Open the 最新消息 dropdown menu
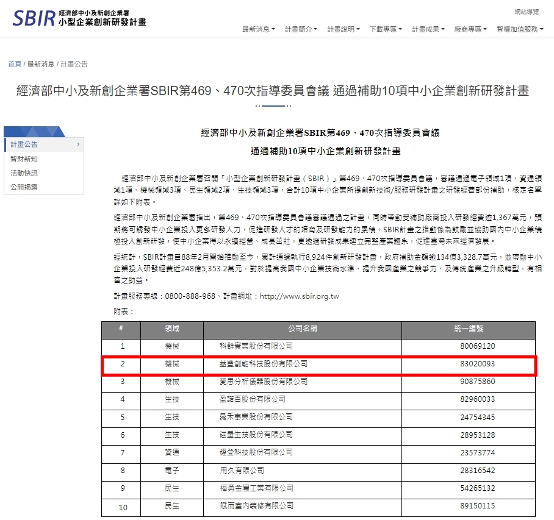This screenshot has width=554, height=520. coord(259,29)
